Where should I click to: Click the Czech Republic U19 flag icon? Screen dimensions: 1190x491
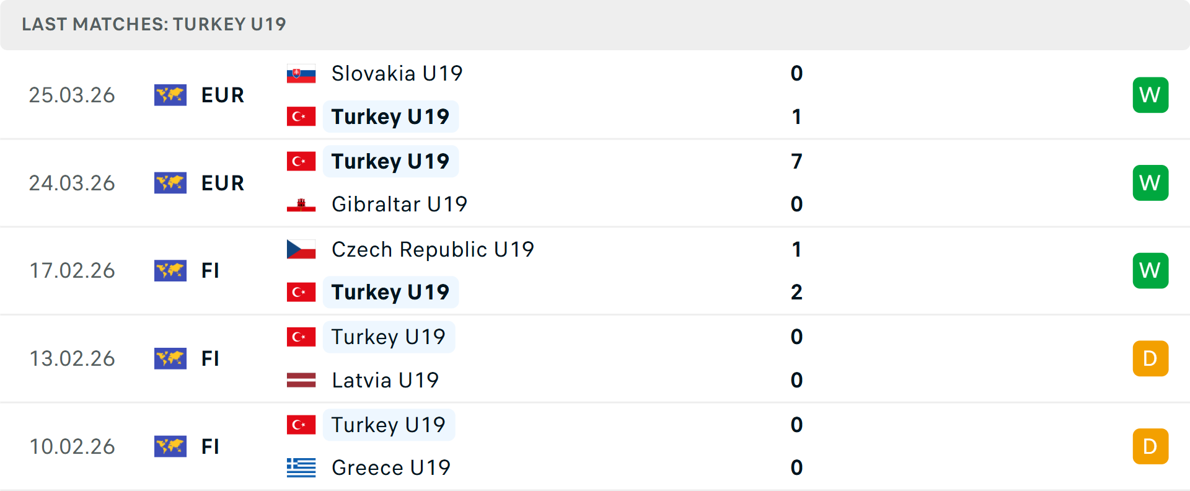coord(301,249)
